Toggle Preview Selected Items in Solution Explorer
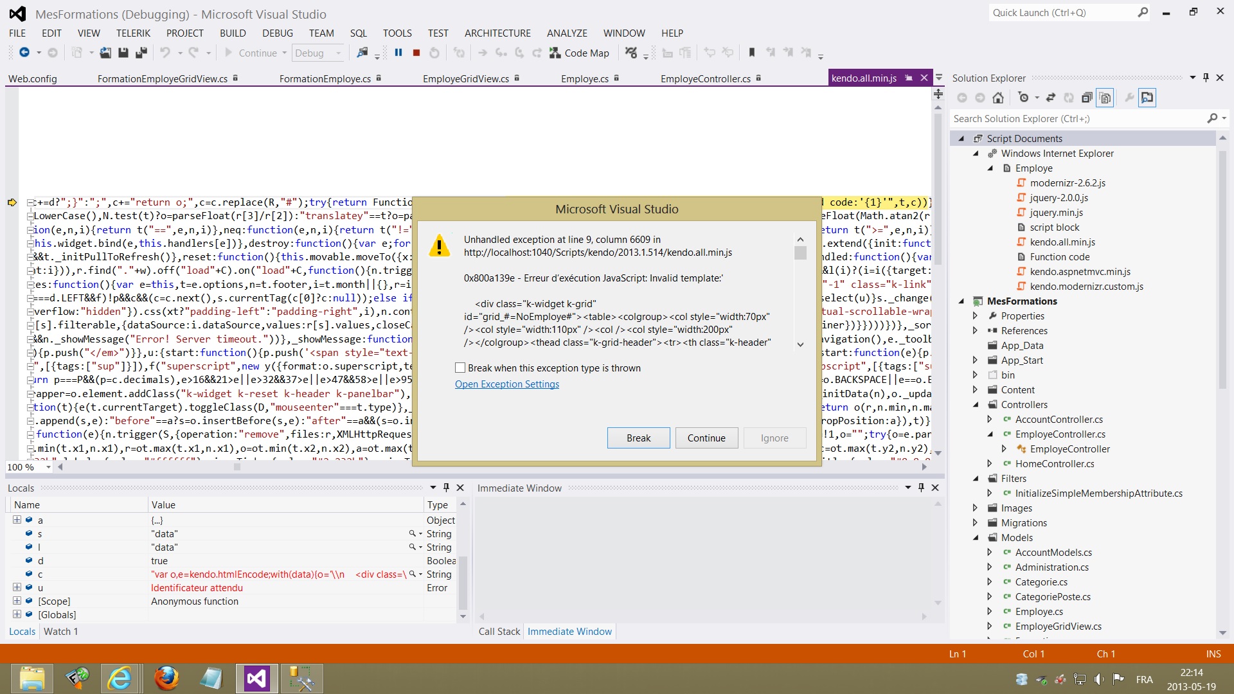 coord(1147,98)
